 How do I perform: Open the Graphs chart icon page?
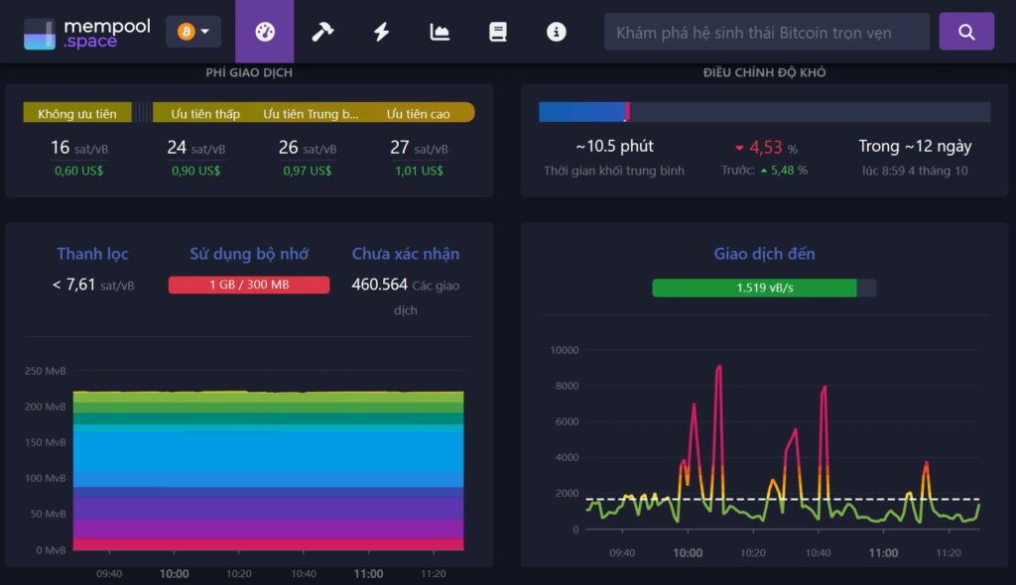click(440, 32)
